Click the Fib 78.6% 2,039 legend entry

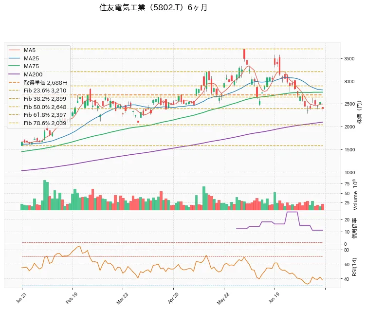[37, 123]
